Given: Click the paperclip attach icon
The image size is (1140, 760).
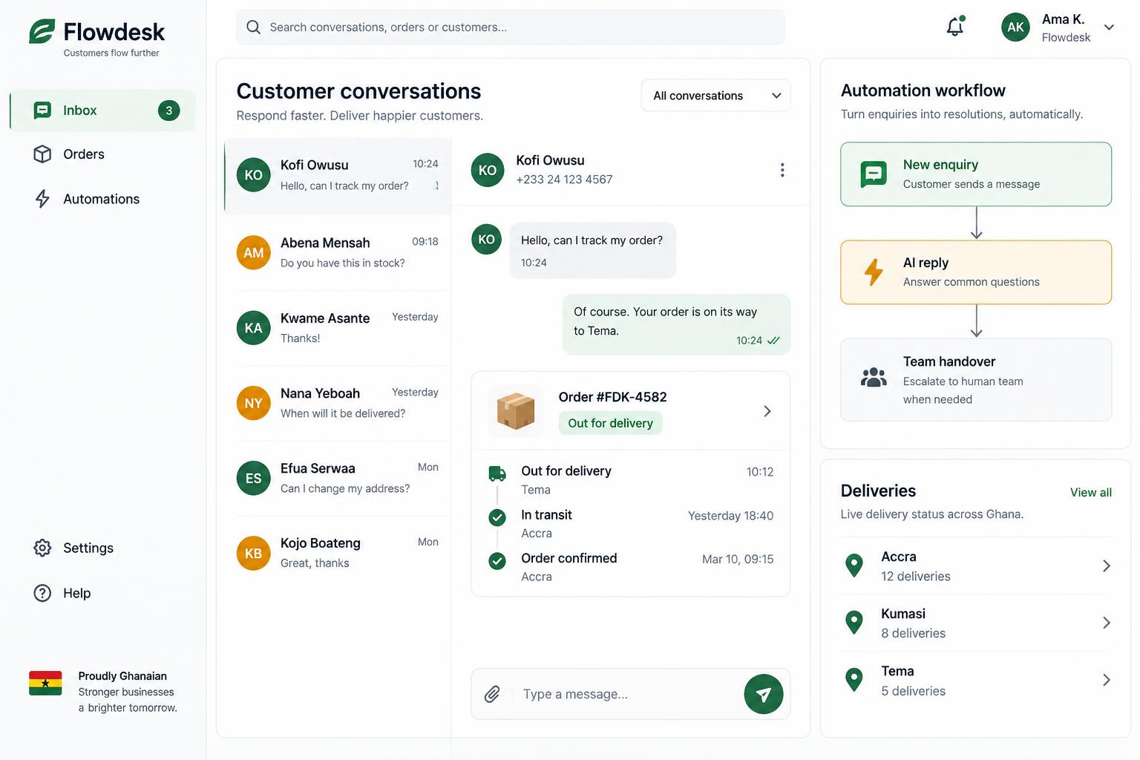Looking at the screenshot, I should tap(492, 694).
